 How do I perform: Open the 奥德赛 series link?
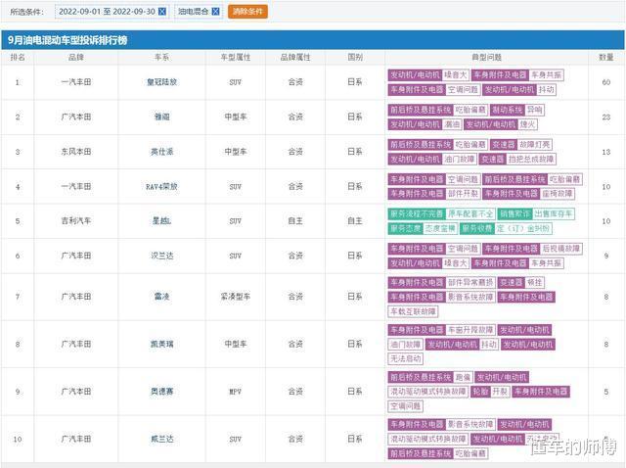click(x=161, y=392)
